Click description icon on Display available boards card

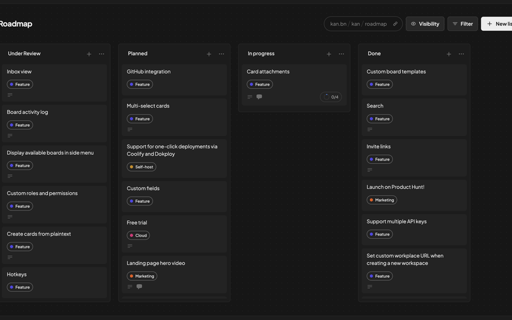[10, 176]
